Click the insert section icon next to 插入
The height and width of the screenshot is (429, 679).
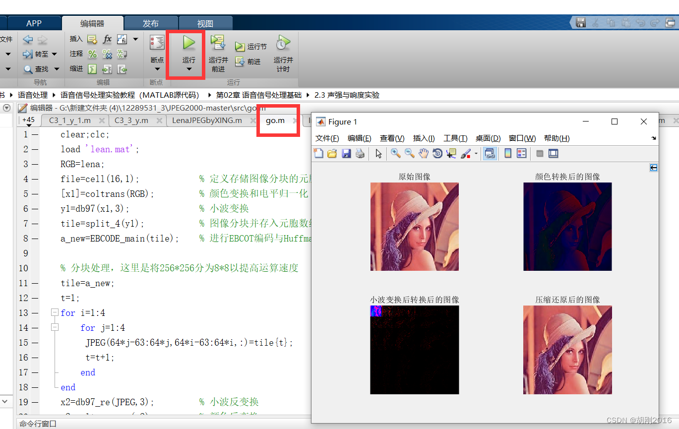coord(92,39)
